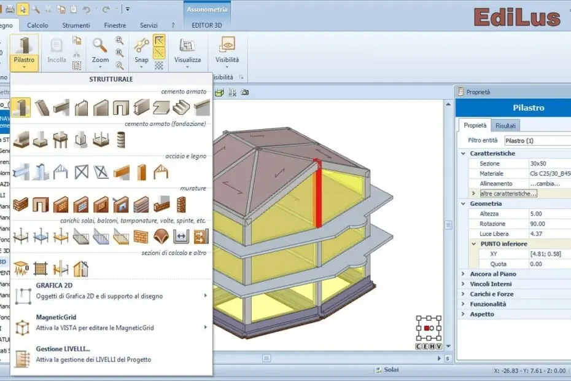Open the Filtro entità dropdown
571x381 pixels.
[537, 141]
